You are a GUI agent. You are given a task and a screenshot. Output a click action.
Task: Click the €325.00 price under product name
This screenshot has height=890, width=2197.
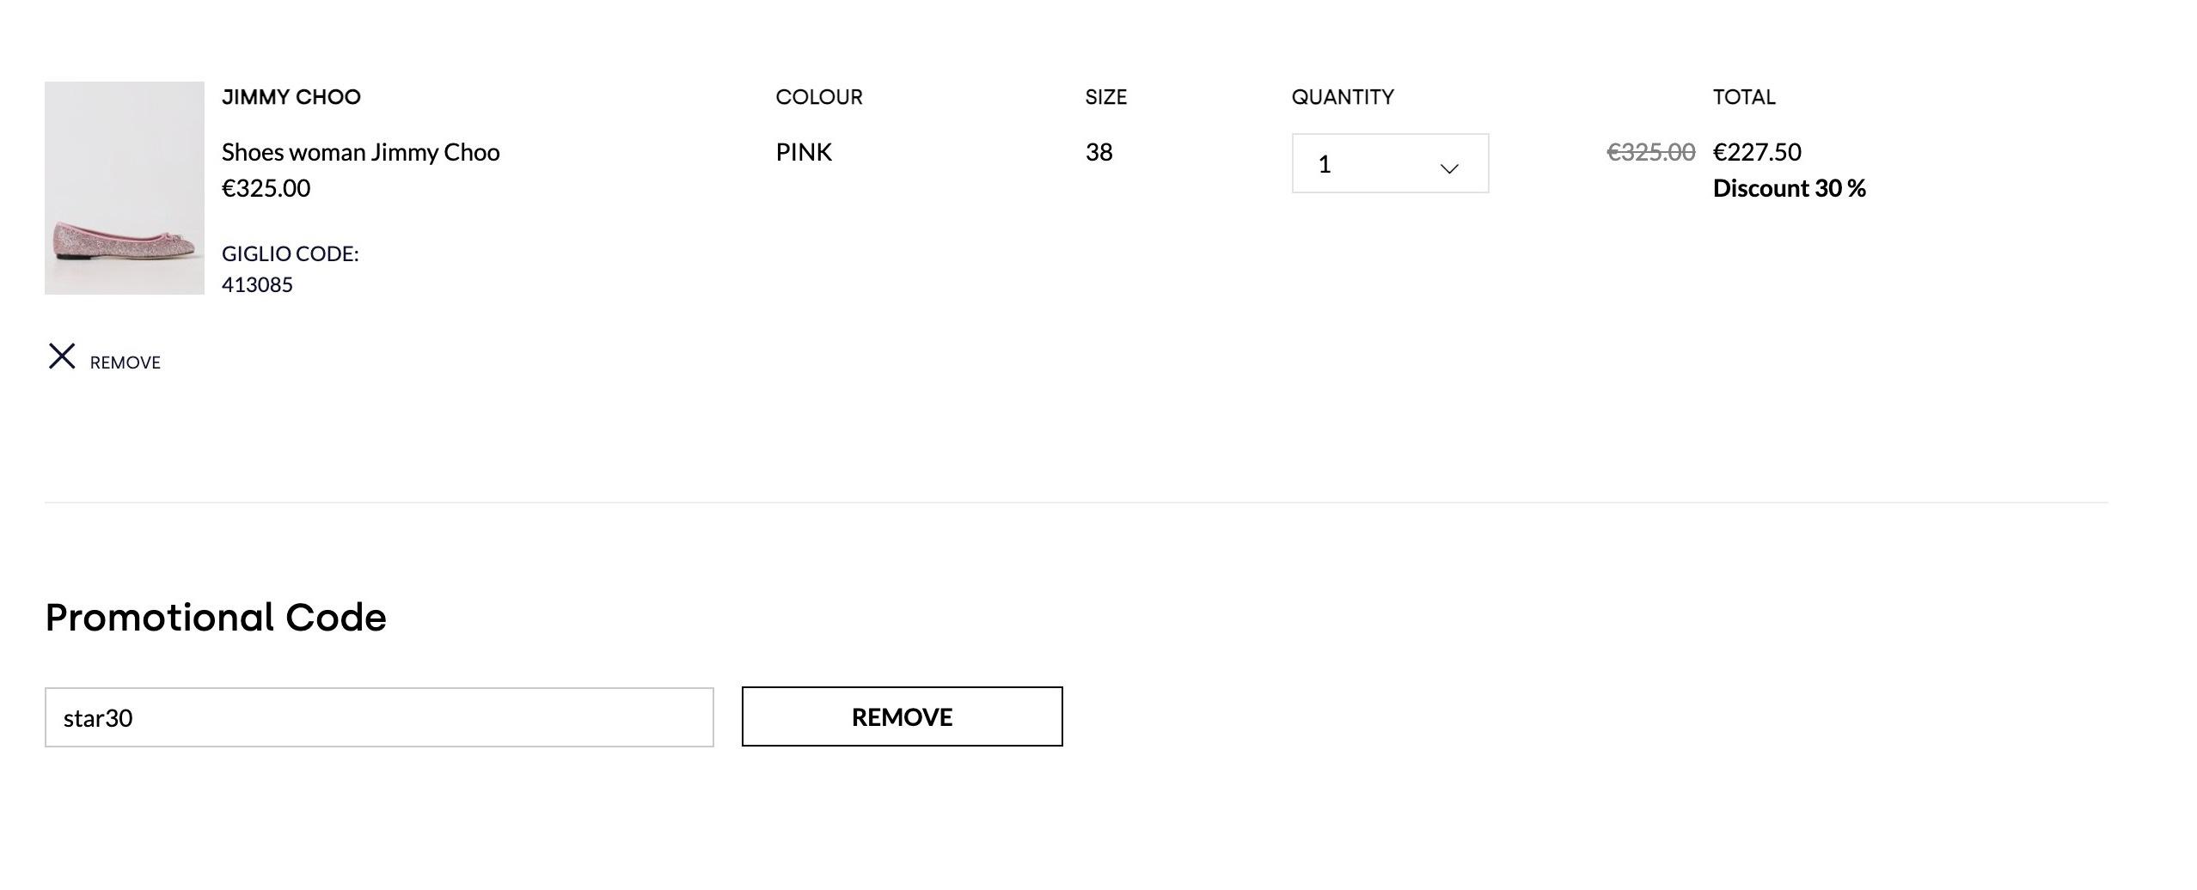coord(266,188)
